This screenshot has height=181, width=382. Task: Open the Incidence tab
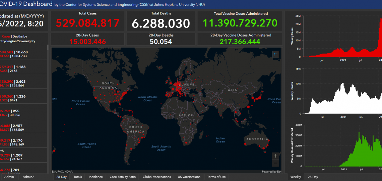pyautogui.click(x=96, y=177)
